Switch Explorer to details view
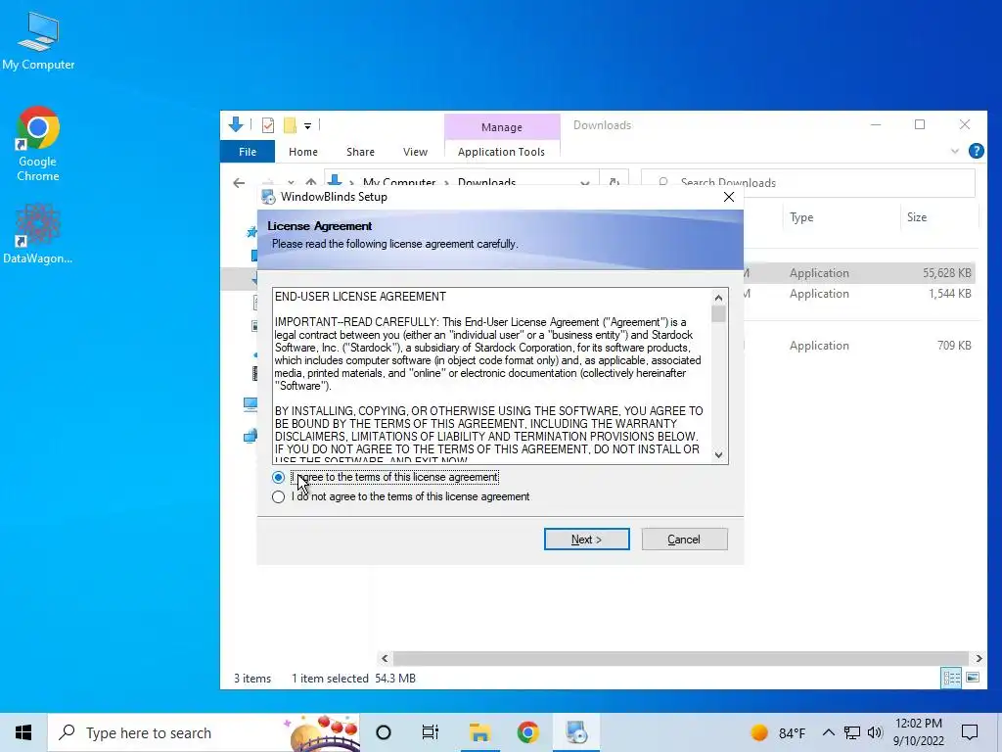 [x=951, y=678]
